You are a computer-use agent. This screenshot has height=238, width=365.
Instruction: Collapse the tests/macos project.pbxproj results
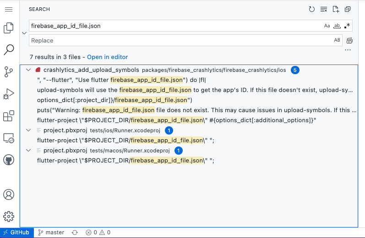click(28, 151)
